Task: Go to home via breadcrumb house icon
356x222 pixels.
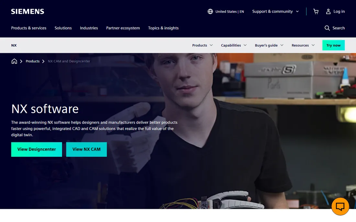Action: [14, 61]
